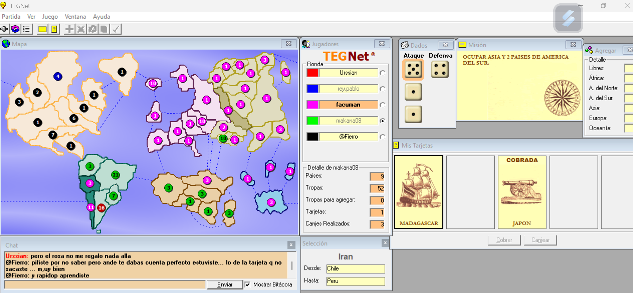Screen dimensions: 633x293
Task: Click the Desde field showing Chile
Action: coord(356,268)
